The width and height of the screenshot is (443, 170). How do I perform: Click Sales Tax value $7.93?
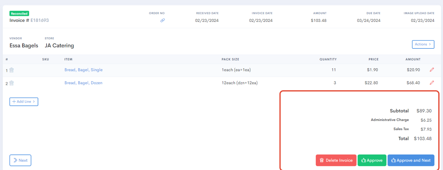pos(426,129)
